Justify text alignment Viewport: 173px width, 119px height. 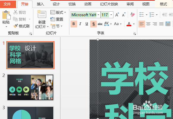[161, 24]
